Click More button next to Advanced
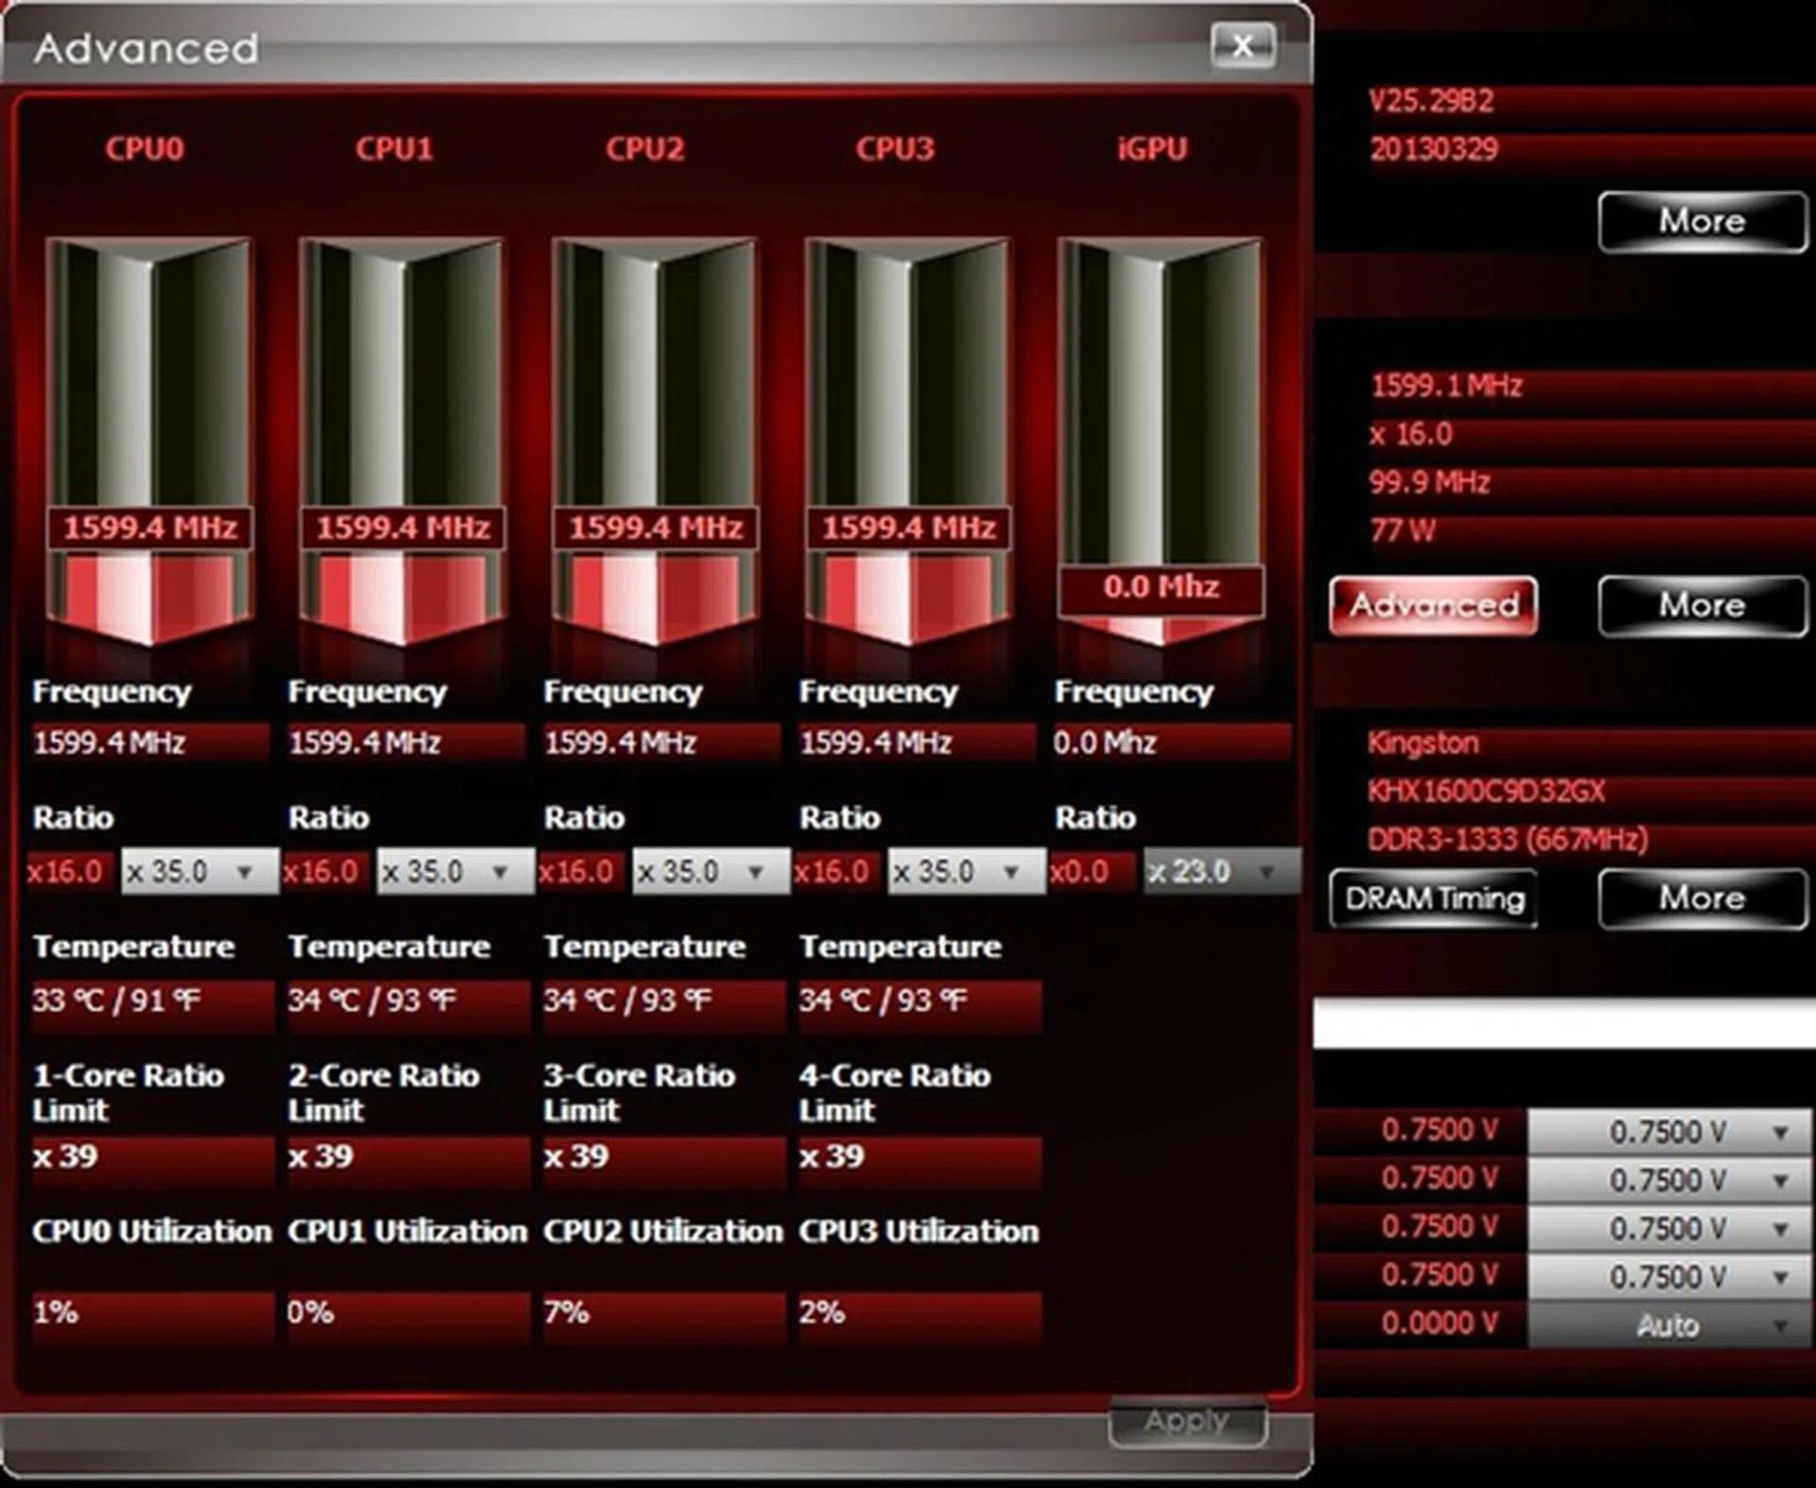 (x=1702, y=605)
